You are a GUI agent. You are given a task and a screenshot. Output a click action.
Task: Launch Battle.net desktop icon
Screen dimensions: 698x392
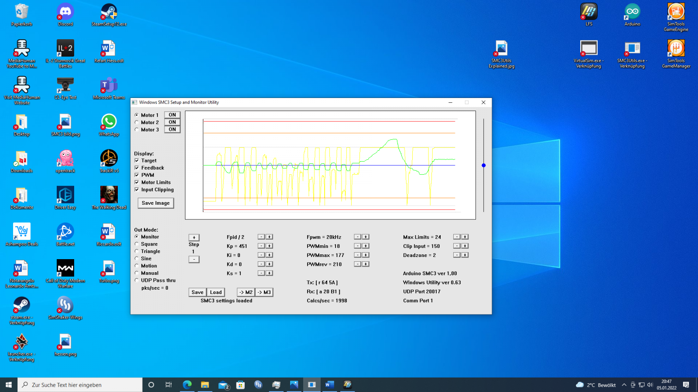65,235
